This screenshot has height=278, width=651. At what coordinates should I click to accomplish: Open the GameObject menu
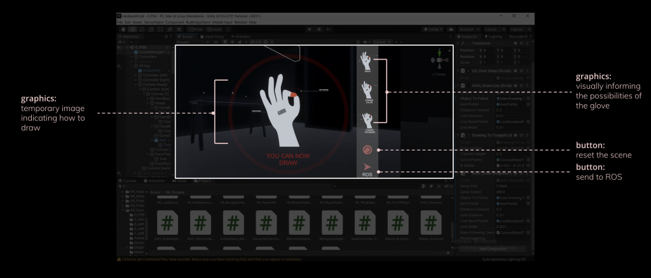pos(154,22)
